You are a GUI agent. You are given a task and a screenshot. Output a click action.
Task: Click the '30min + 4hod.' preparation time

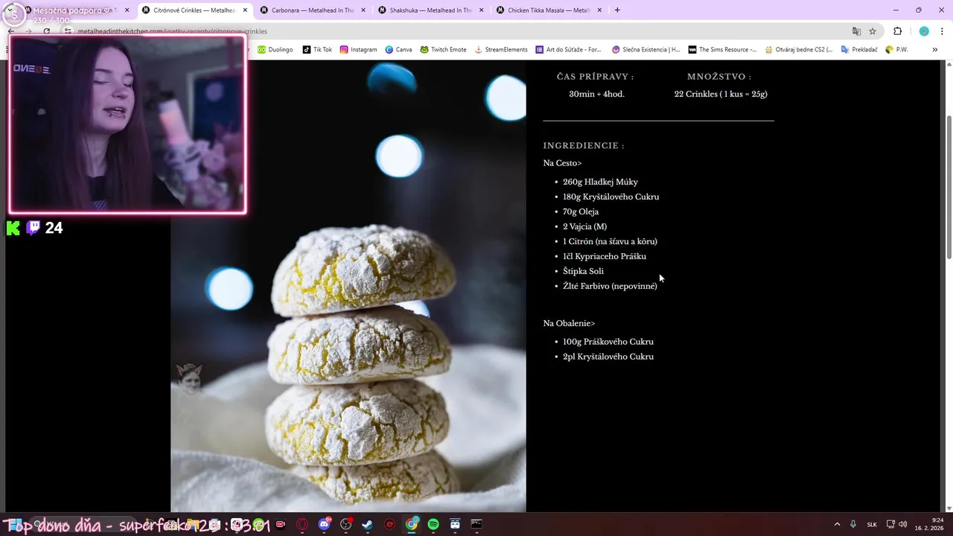click(596, 94)
